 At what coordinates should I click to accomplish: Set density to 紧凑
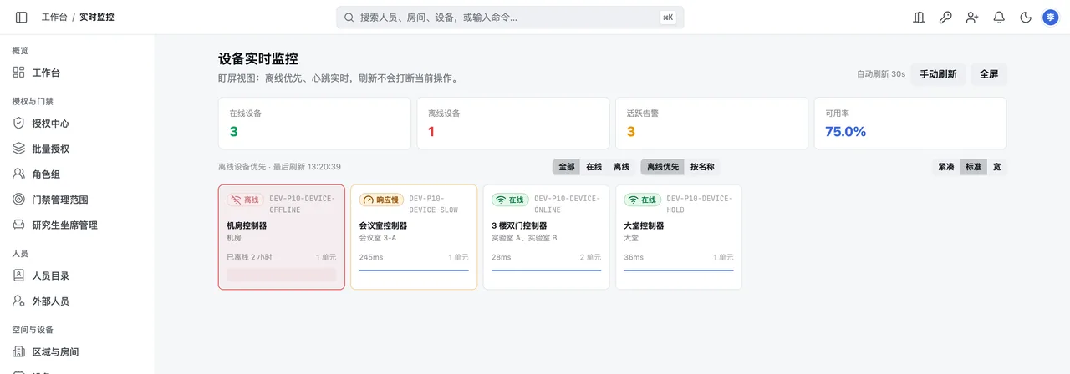tap(946, 167)
